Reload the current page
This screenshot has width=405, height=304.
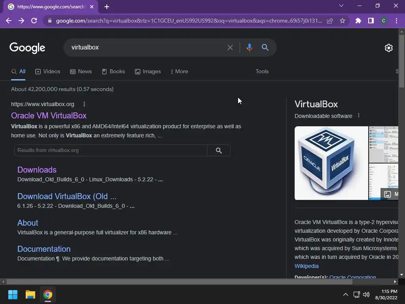pos(34,21)
